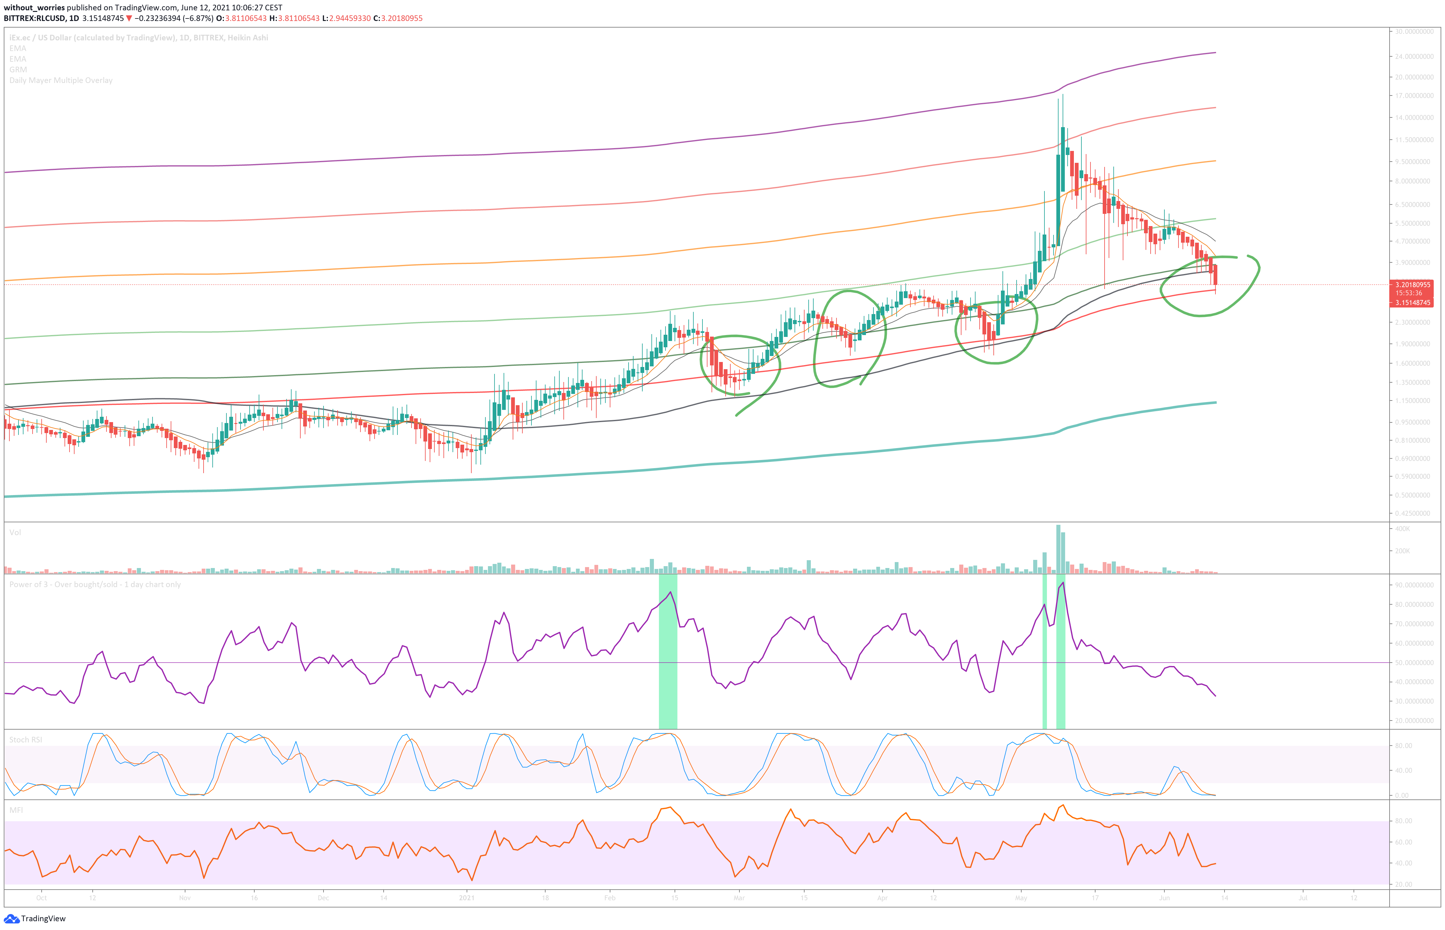This screenshot has width=1445, height=930.
Task: Click the 11.50000000 price axis label
Action: coord(1414,140)
